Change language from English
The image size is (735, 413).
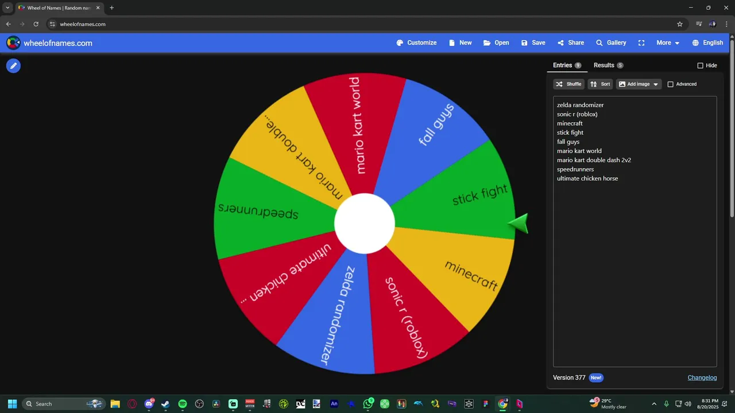(707, 43)
